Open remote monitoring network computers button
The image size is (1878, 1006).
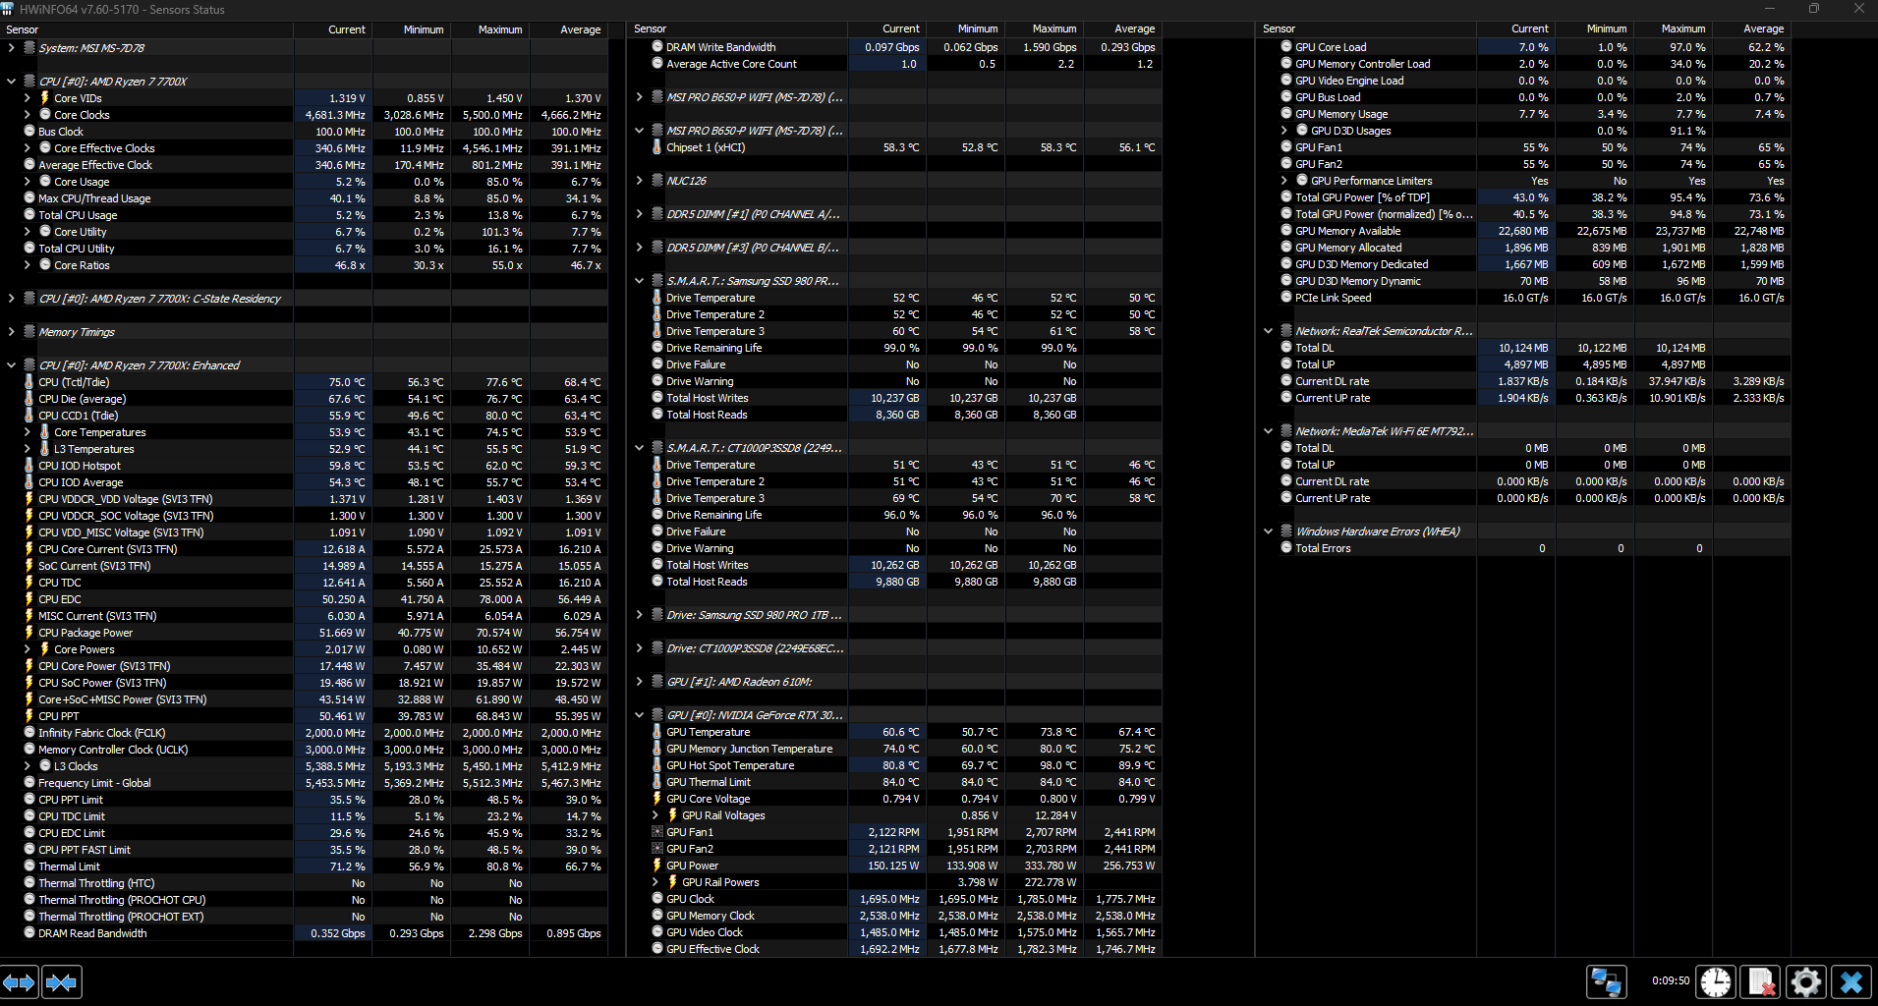[x=1606, y=981]
